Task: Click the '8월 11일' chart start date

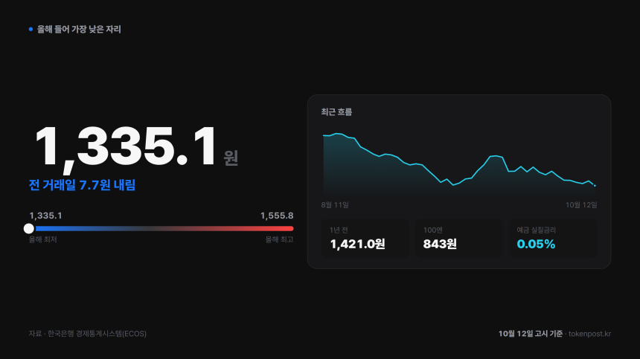Action: click(335, 204)
